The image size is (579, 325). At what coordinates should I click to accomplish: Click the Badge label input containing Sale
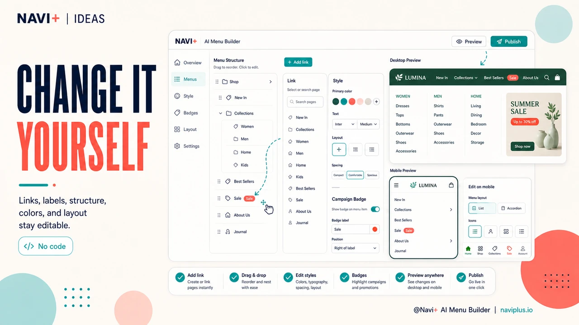click(x=351, y=229)
